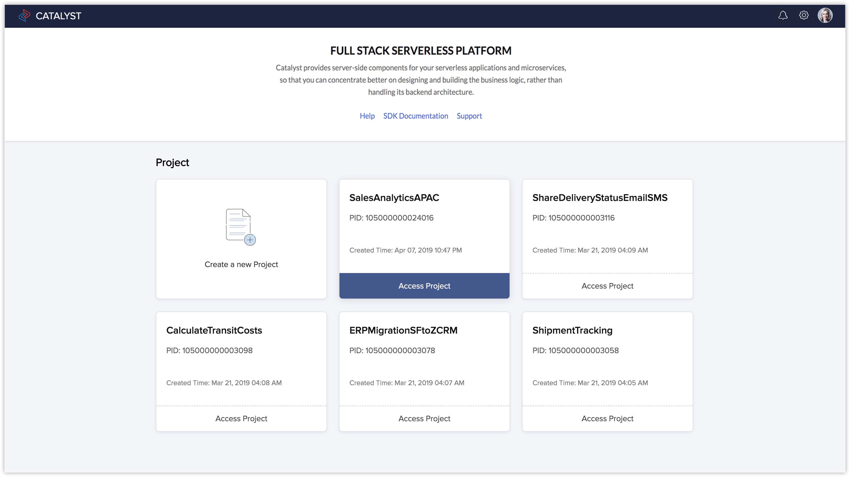The width and height of the screenshot is (850, 477).
Task: Click PID 105000000003116
Action: pos(573,218)
